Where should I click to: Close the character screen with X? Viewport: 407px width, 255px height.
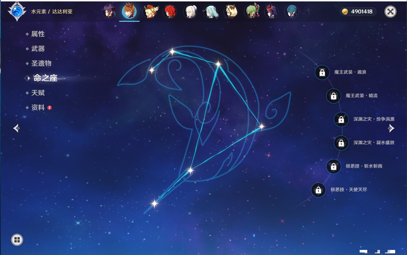[390, 12]
